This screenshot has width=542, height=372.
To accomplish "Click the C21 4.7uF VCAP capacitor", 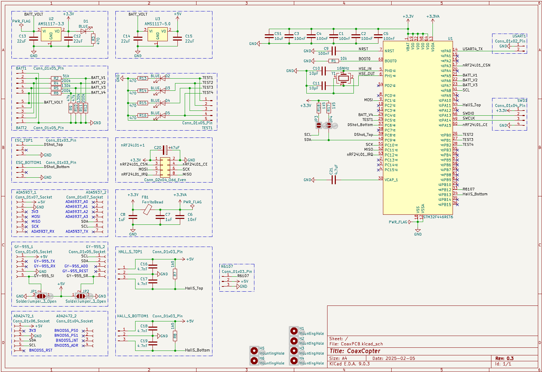I will pos(333,180).
